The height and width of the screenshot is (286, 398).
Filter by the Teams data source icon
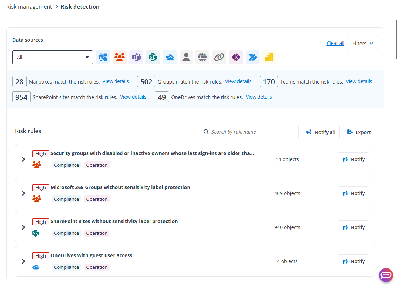[x=136, y=57]
